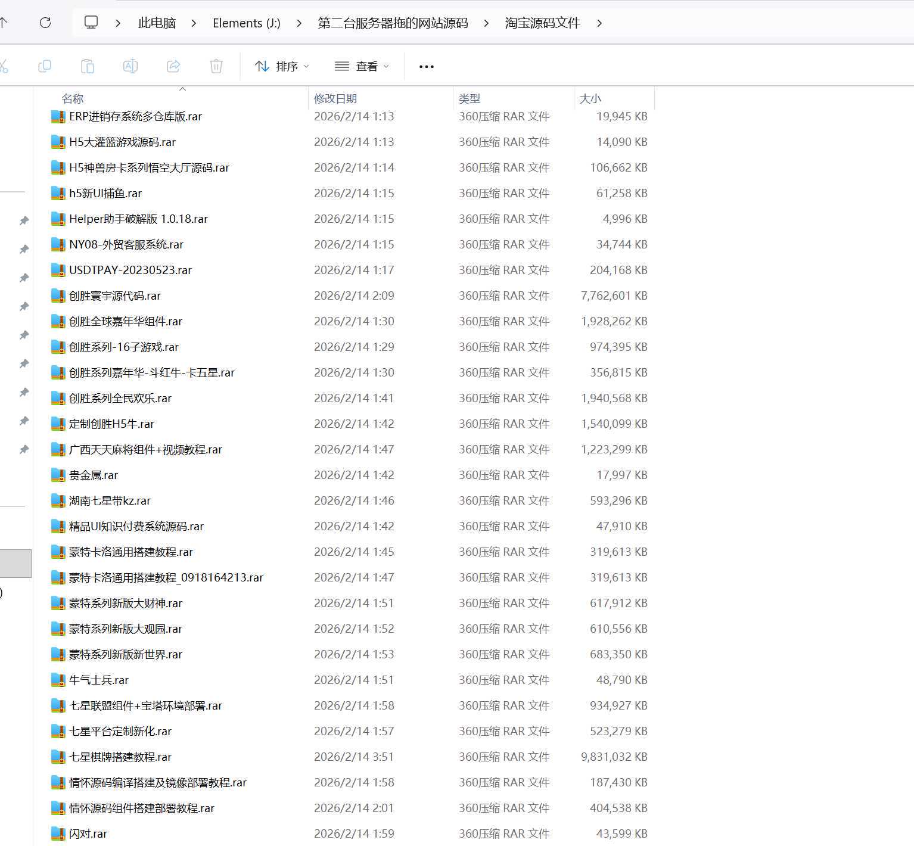Viewport: 914px width, 846px height.
Task: Open the 排序 sort dropdown
Action: pyautogui.click(x=282, y=66)
